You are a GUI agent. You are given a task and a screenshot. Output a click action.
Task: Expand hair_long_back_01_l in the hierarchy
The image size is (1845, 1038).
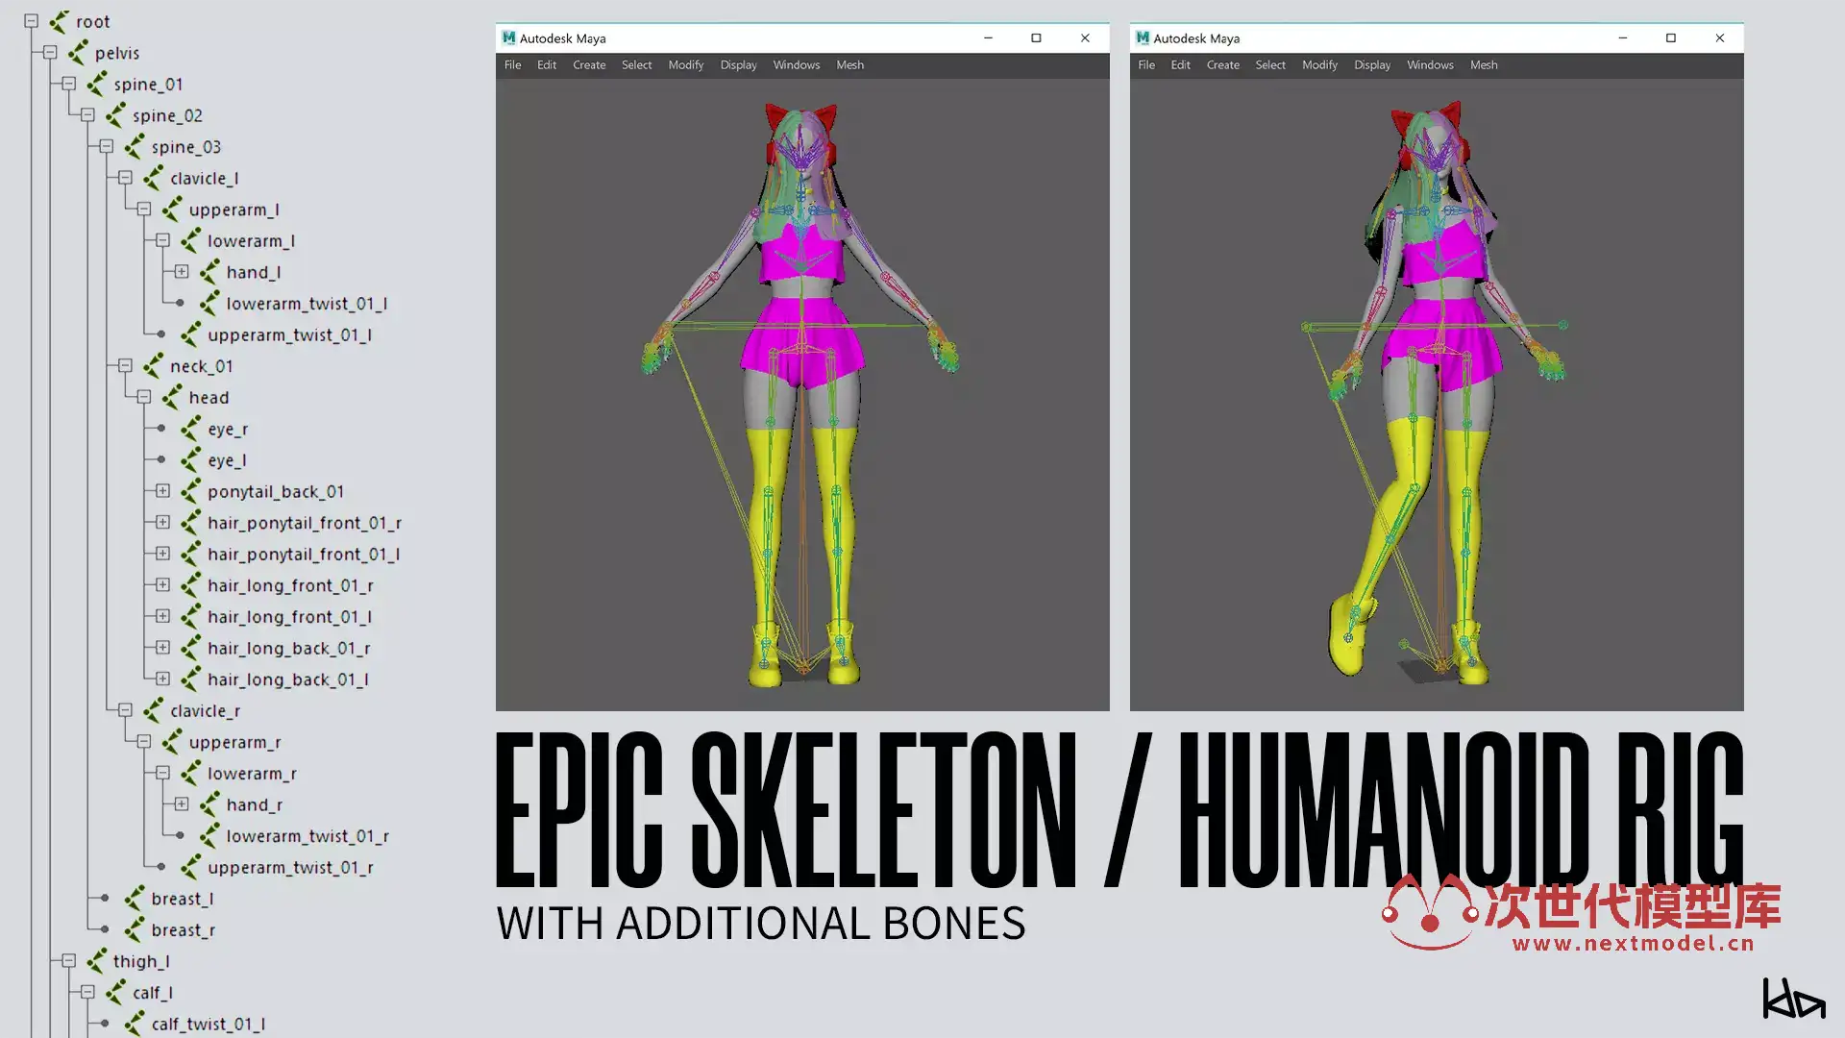(162, 679)
